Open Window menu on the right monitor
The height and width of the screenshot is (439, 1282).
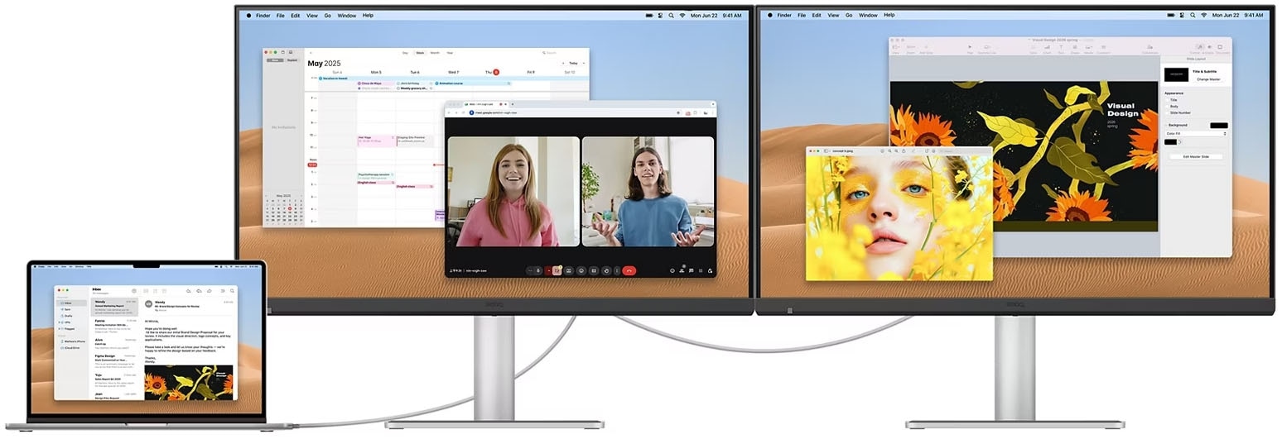point(868,15)
